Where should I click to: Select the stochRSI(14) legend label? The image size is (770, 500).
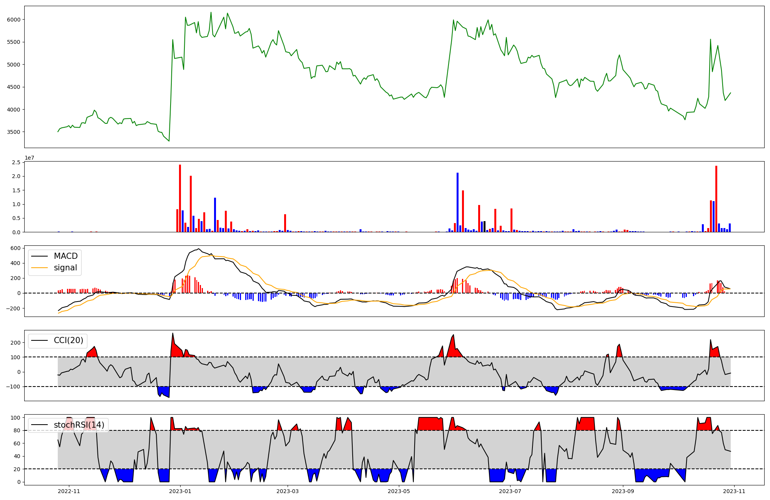click(79, 425)
